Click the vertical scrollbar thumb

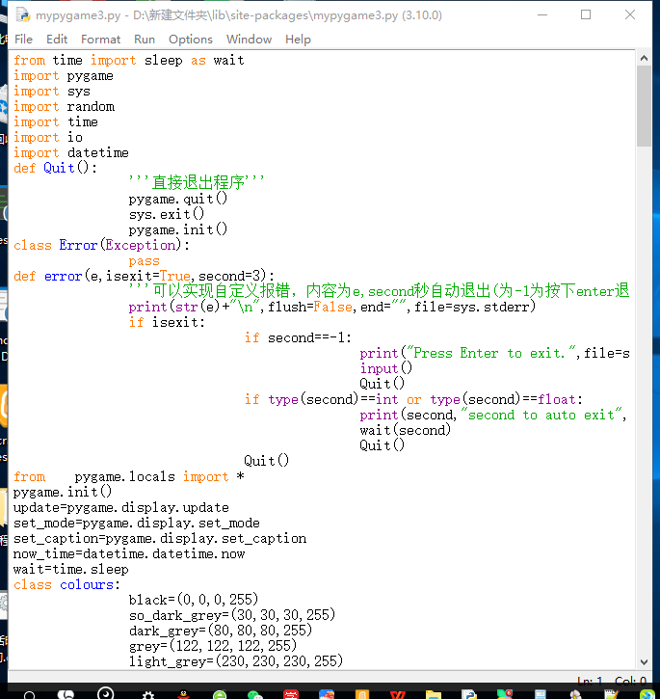(644, 106)
